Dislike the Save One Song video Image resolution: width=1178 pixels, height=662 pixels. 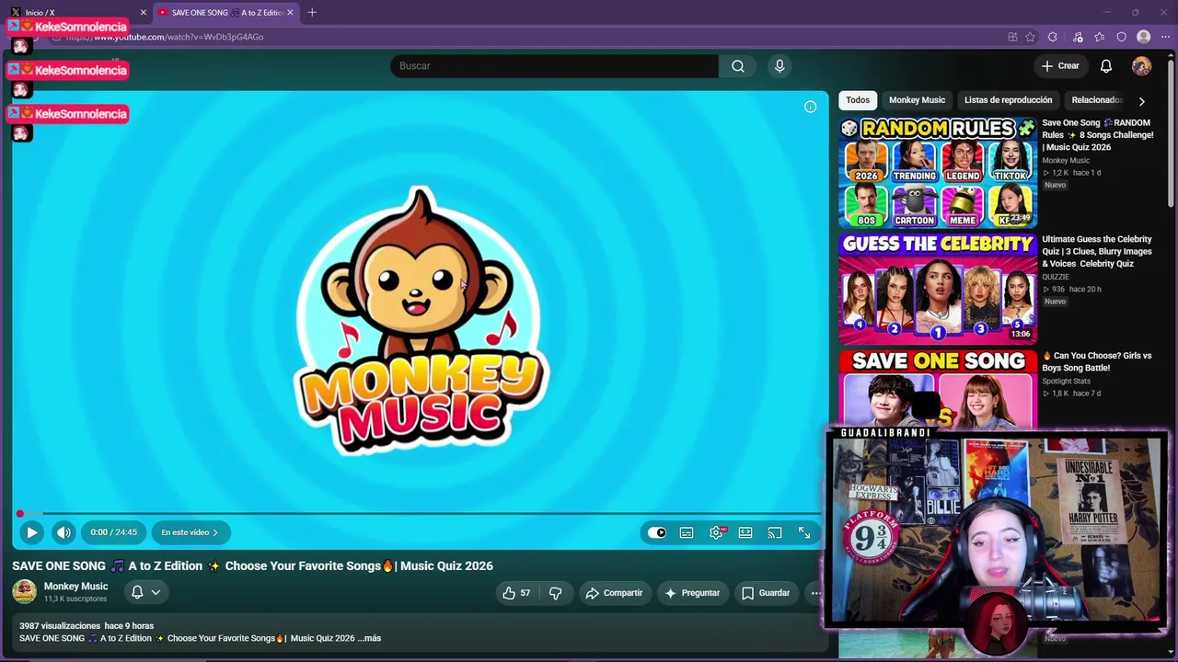pos(555,593)
